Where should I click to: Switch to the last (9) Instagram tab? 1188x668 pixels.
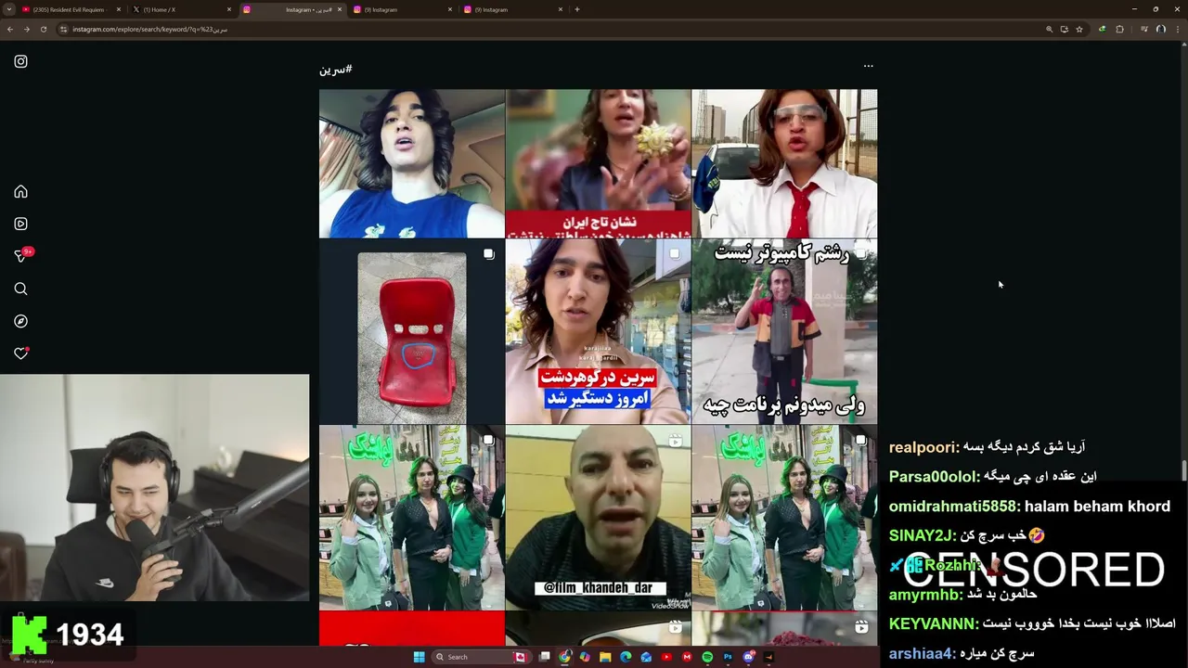[512, 9]
